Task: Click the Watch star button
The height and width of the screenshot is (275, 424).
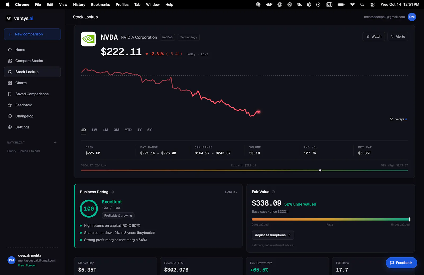Action: pos(374,37)
